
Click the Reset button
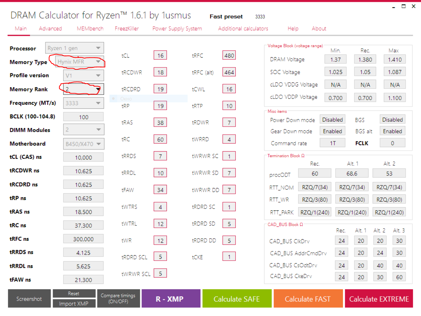[74, 293]
